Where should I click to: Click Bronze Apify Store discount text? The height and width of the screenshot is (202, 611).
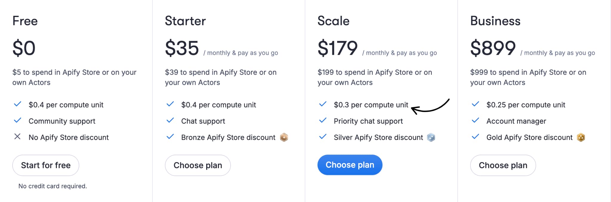click(x=228, y=137)
